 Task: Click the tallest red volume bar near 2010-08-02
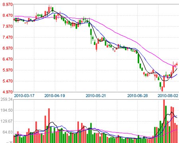click(x=164, y=121)
